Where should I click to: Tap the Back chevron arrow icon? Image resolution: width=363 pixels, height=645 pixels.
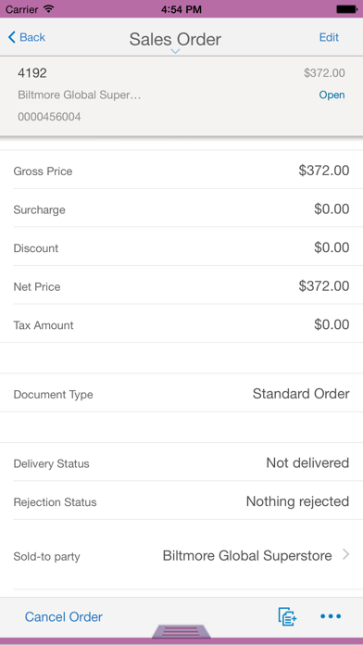click(x=11, y=37)
